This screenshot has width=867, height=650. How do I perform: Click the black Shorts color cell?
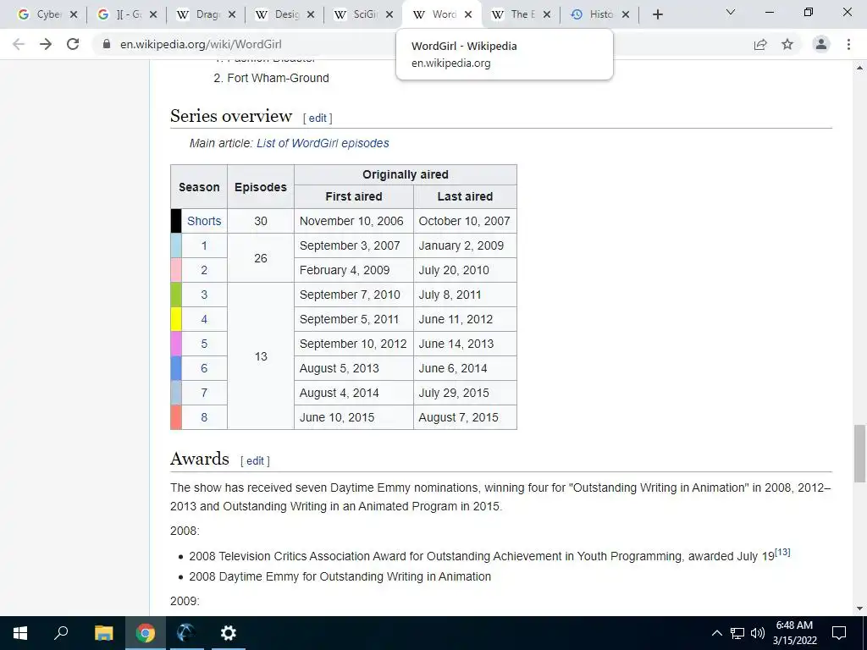tap(176, 221)
